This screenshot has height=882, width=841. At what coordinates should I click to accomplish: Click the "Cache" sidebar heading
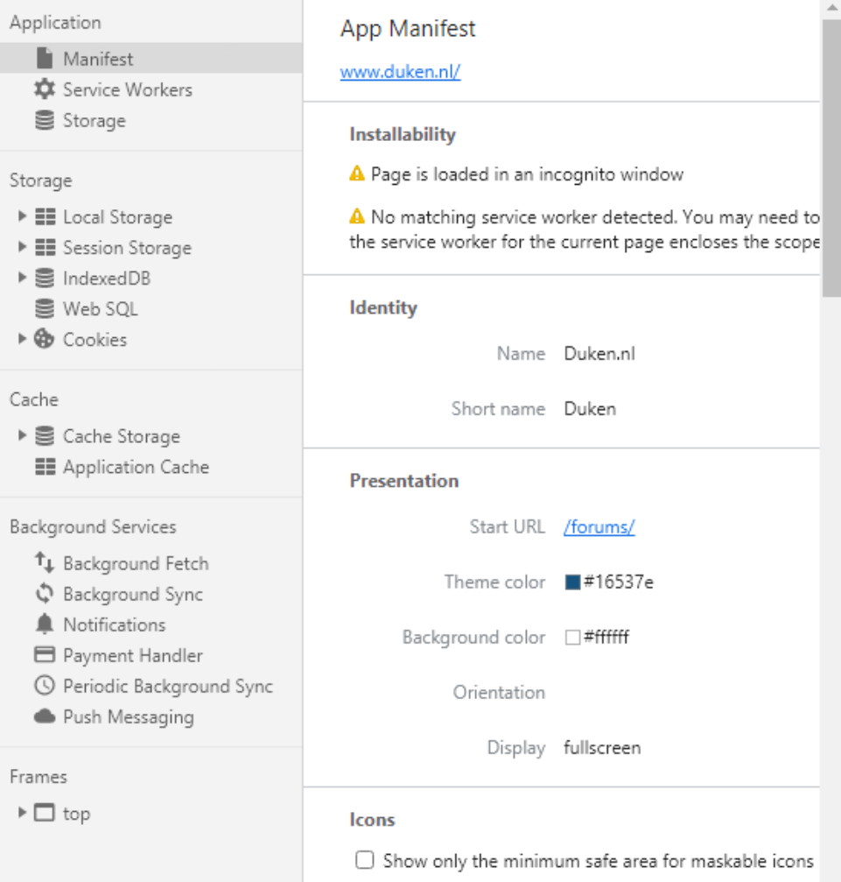(34, 399)
